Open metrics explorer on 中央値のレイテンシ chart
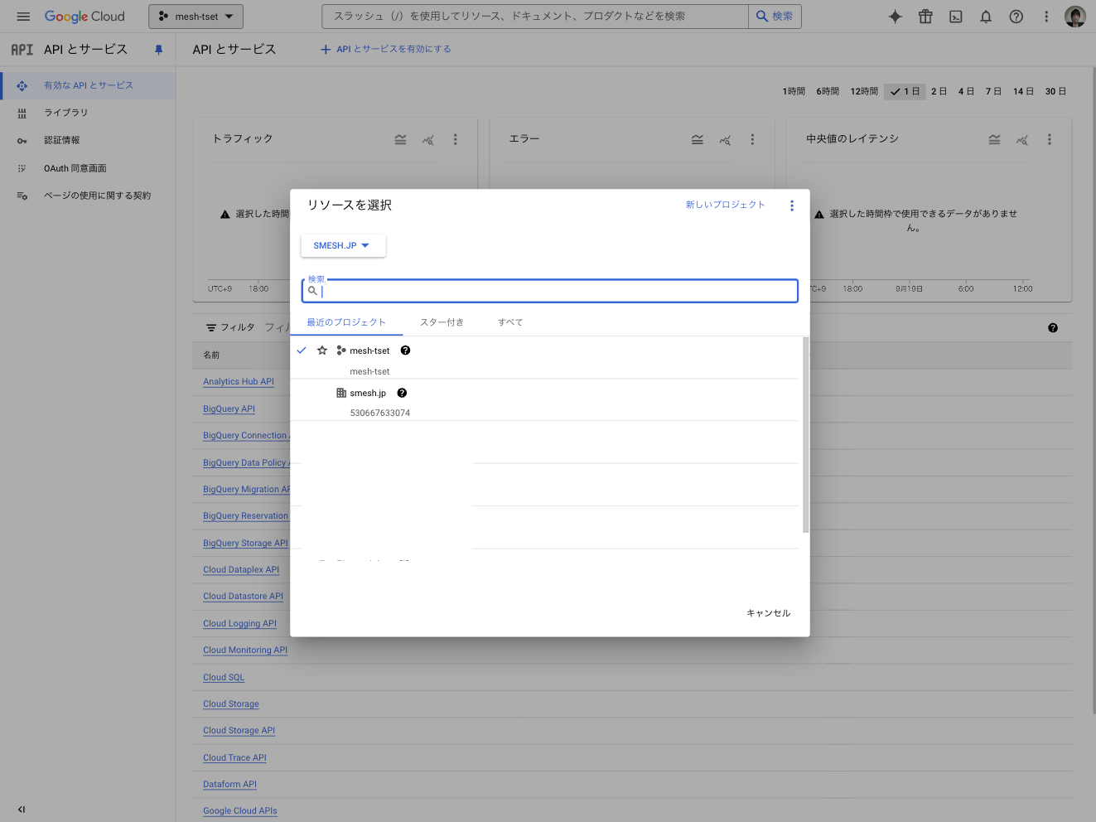 point(1022,140)
